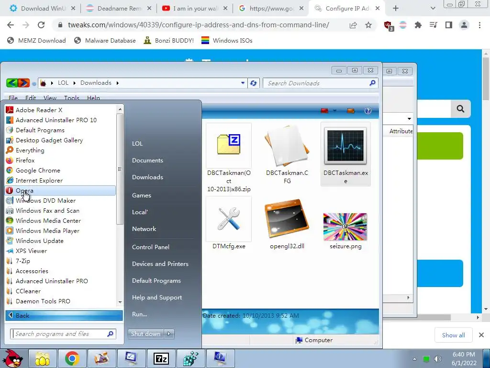Open the Run... dialog

(139, 314)
